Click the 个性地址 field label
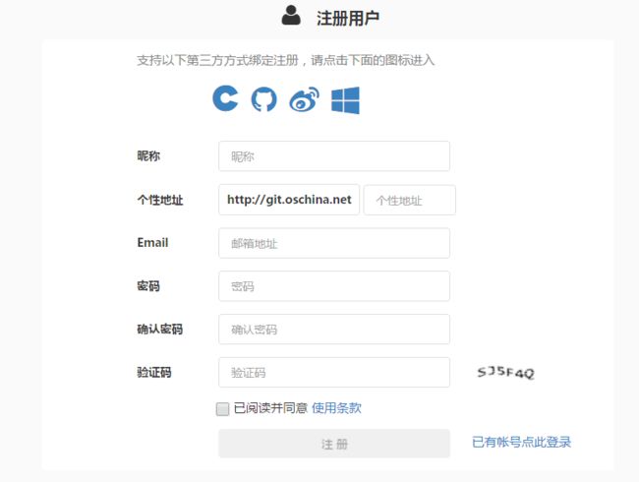Viewport: 639px width, 482px height. 160,200
